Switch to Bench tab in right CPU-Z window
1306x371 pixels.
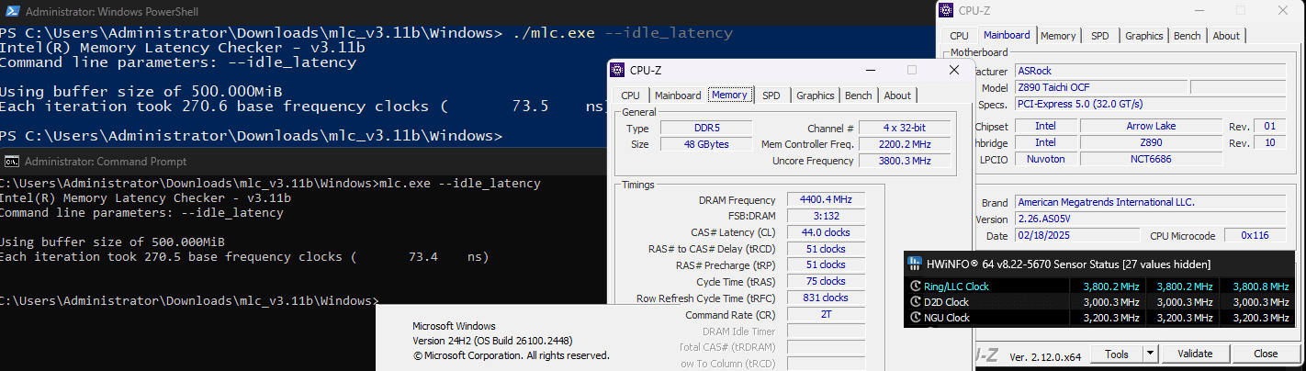[x=1188, y=36]
